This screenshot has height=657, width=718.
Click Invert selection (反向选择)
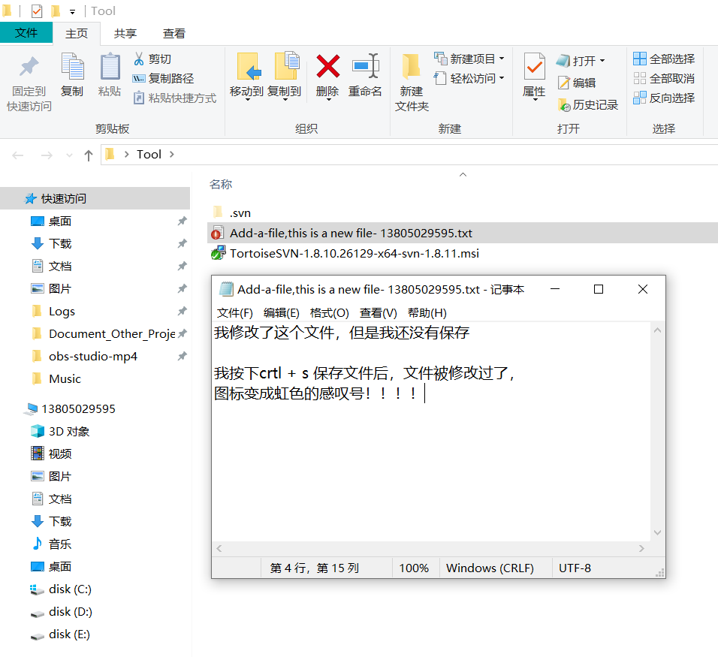coord(664,98)
